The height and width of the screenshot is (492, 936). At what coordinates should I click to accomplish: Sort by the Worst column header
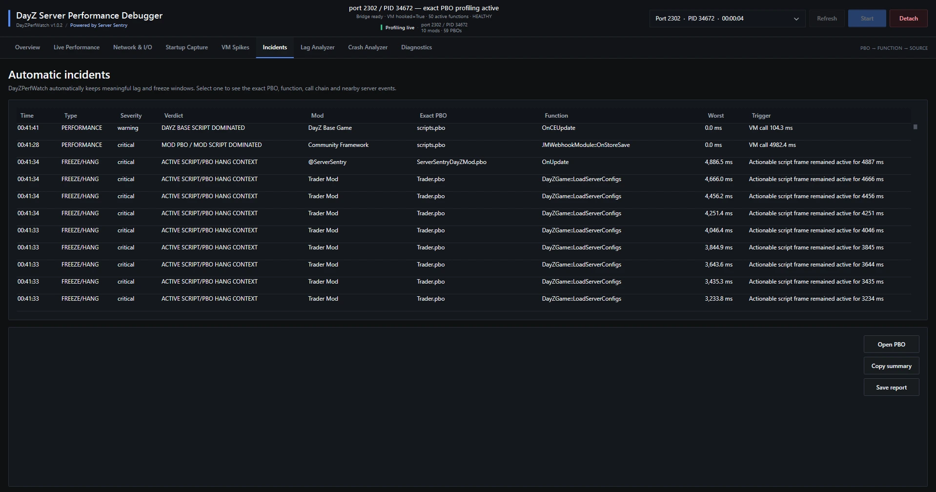point(716,116)
